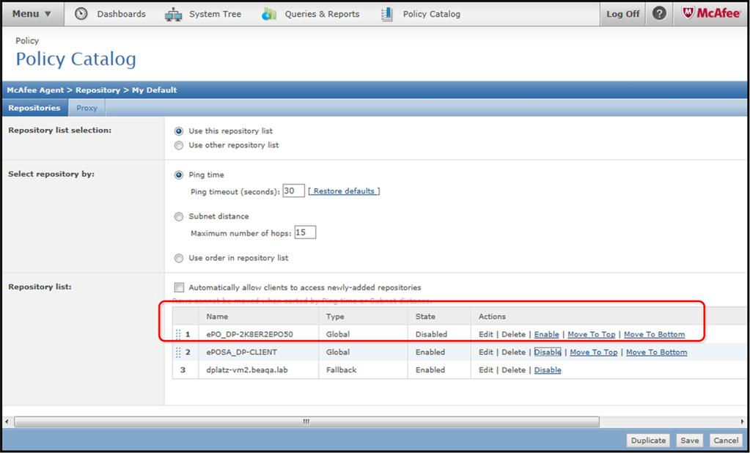Go to System Tree
750x453 pixels.
215,14
